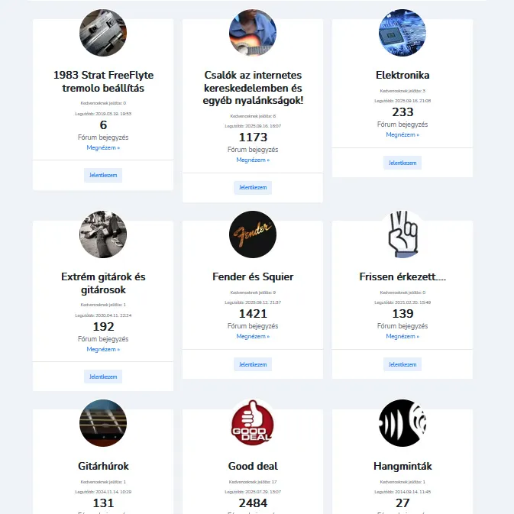Click the circuit board Elektronika avatar
This screenshot has width=514, height=514.
tap(402, 33)
